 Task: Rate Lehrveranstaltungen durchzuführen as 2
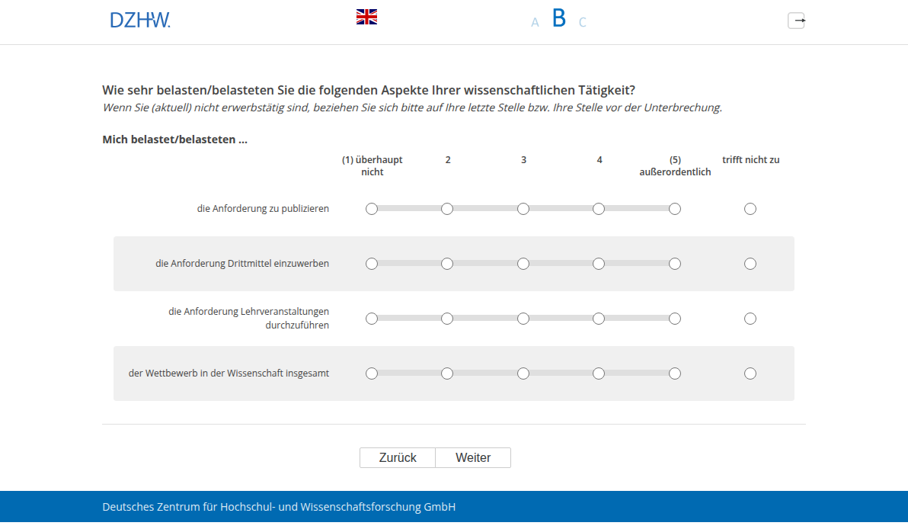tap(447, 319)
